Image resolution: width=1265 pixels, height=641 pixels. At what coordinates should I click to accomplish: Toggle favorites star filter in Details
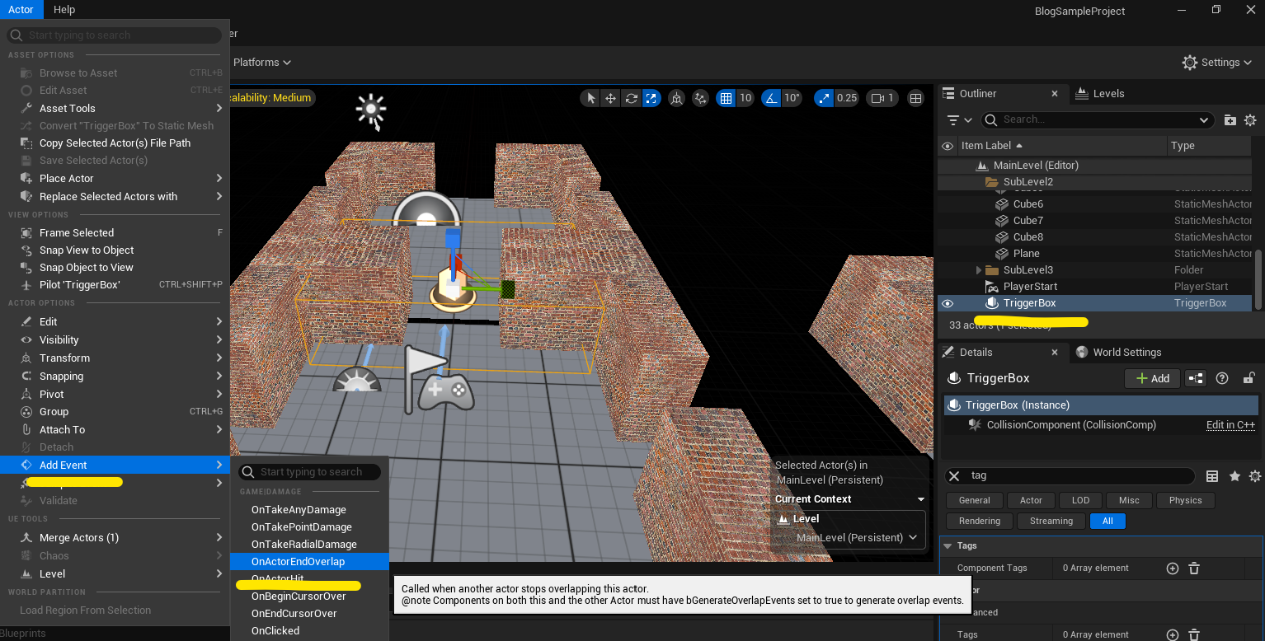point(1234,476)
